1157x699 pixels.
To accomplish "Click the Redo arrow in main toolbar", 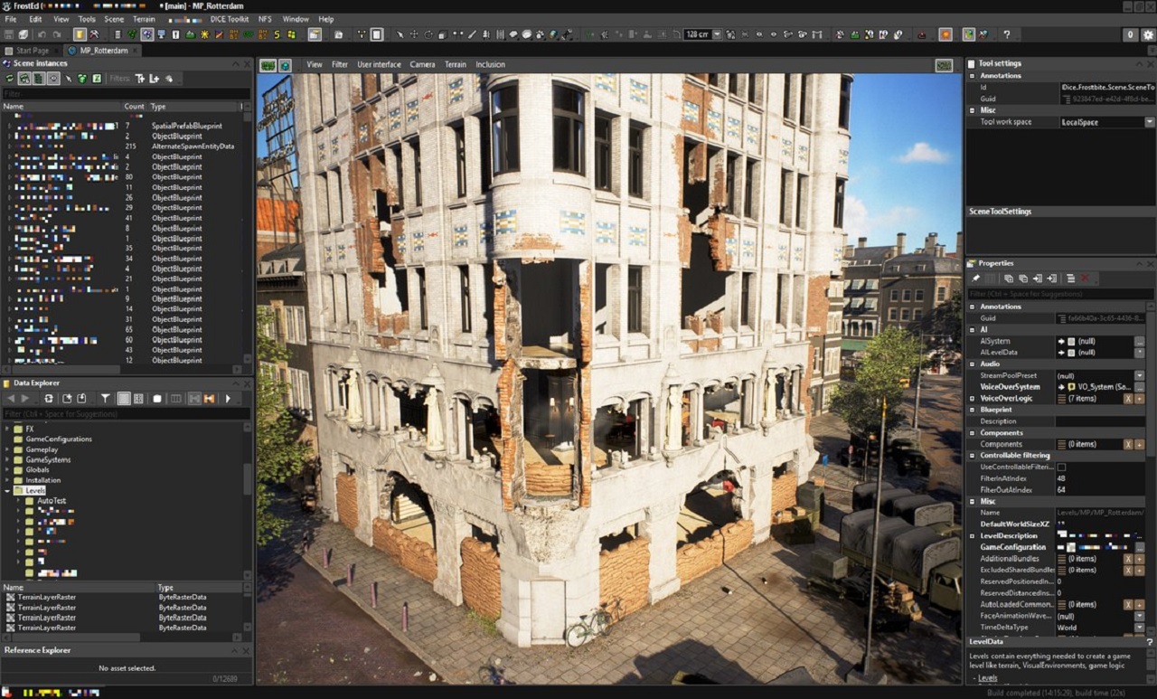I will pos(56,34).
